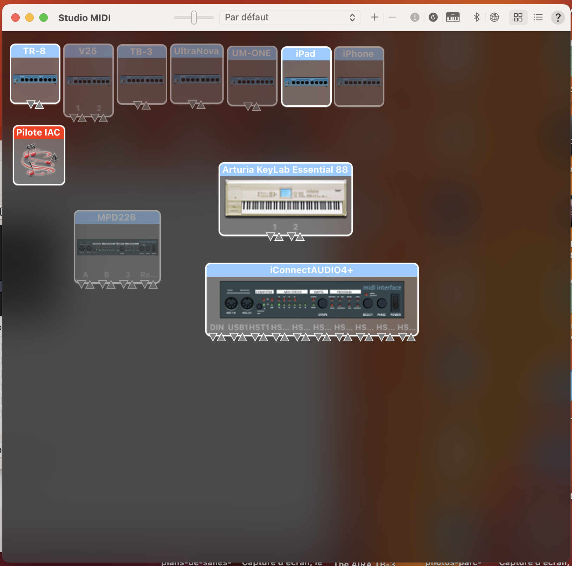The height and width of the screenshot is (566, 572).
Task: Switch to icon grid view
Action: (518, 17)
